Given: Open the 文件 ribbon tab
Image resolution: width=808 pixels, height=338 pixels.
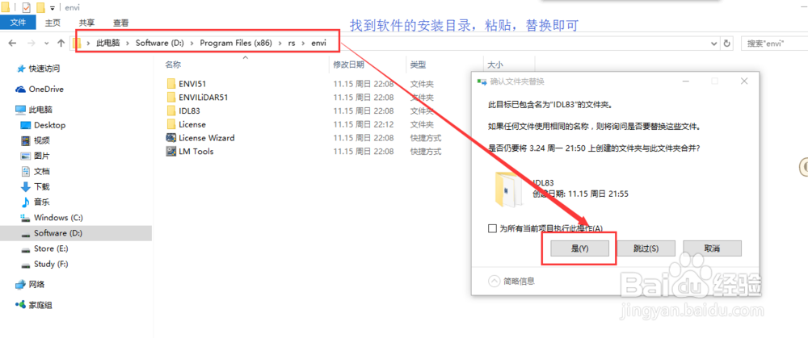Looking at the screenshot, I should pos(18,23).
